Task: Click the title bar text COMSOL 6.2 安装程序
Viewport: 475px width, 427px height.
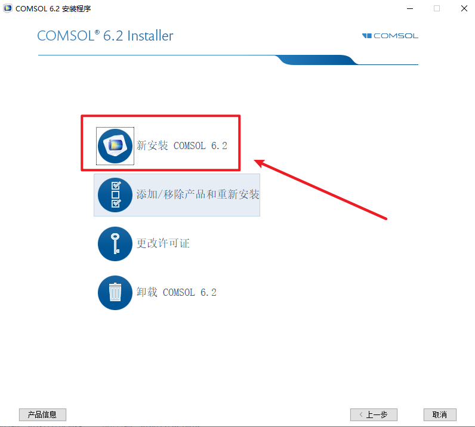Action: [53, 9]
